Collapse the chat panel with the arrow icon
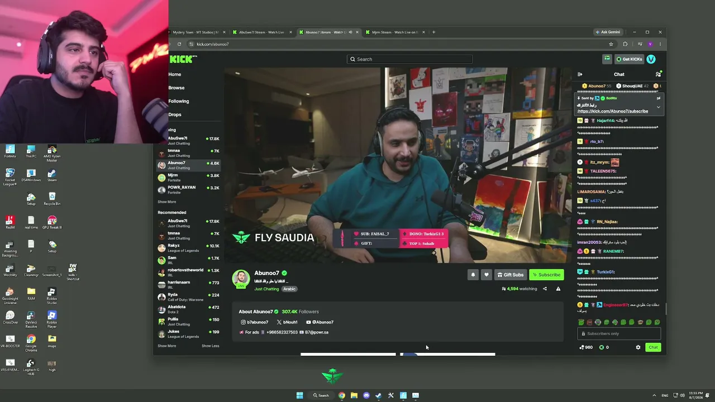Viewport: 715px width, 402px height. point(580,74)
